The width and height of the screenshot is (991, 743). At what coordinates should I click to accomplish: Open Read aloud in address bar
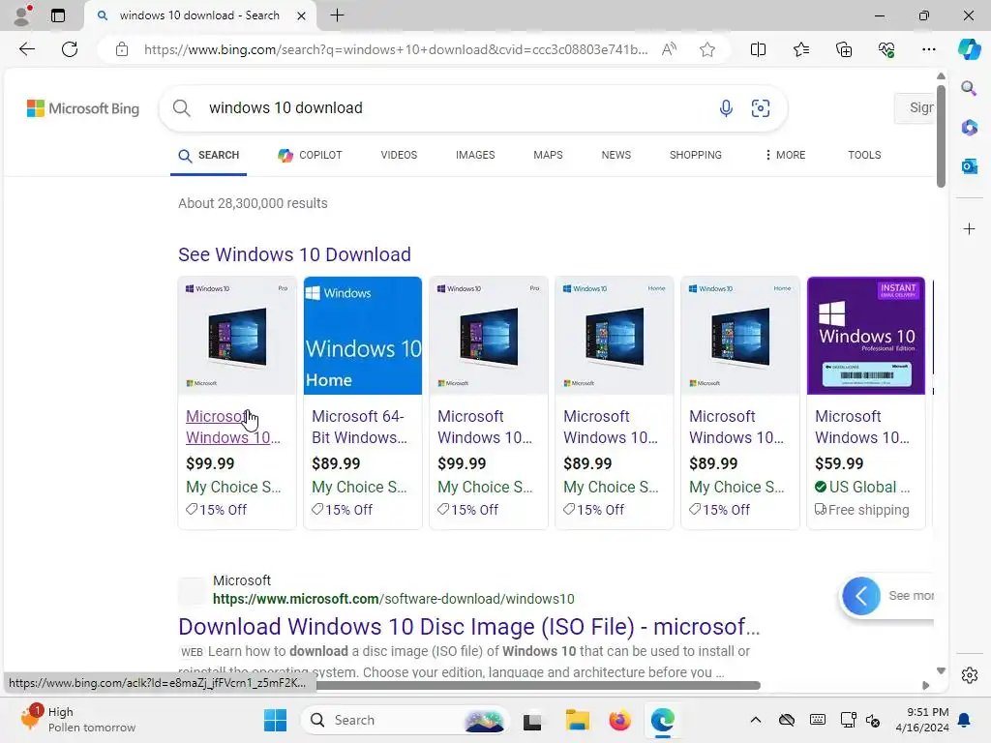[x=669, y=49]
